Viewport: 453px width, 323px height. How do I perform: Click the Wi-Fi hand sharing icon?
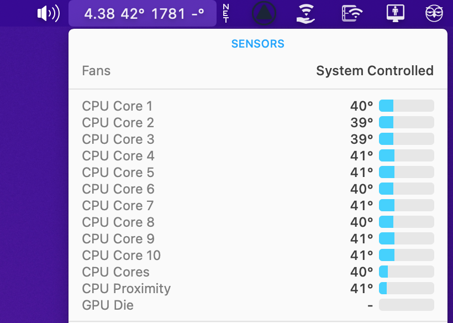pos(305,13)
